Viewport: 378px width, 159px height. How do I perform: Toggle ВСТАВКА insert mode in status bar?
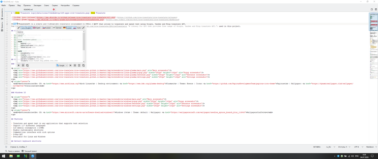[x=317, y=146]
